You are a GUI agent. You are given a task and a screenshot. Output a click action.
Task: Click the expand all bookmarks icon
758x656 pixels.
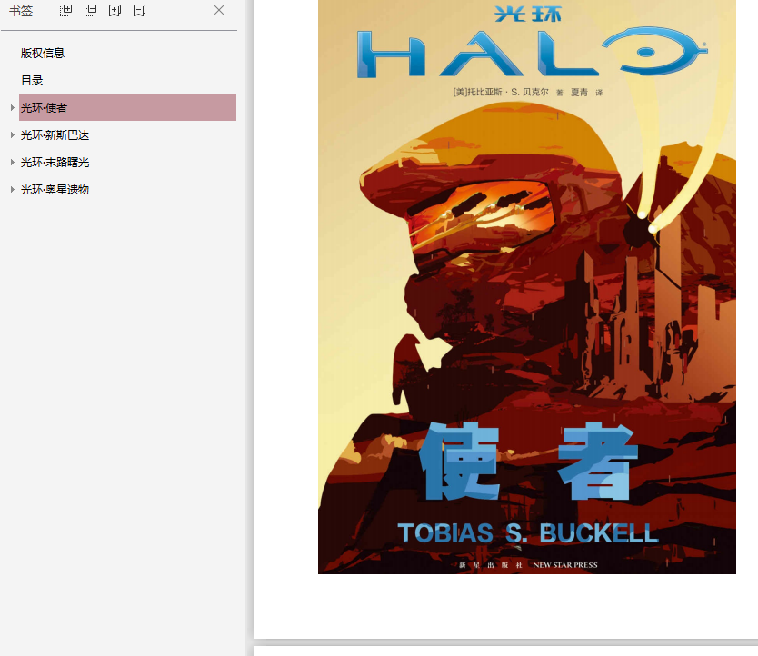click(x=65, y=10)
